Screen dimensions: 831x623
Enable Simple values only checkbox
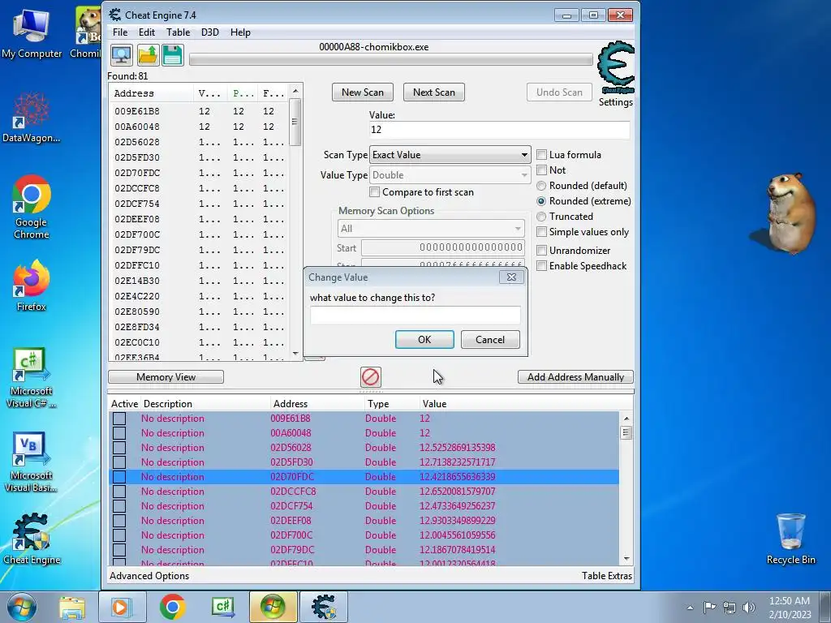[x=541, y=232]
